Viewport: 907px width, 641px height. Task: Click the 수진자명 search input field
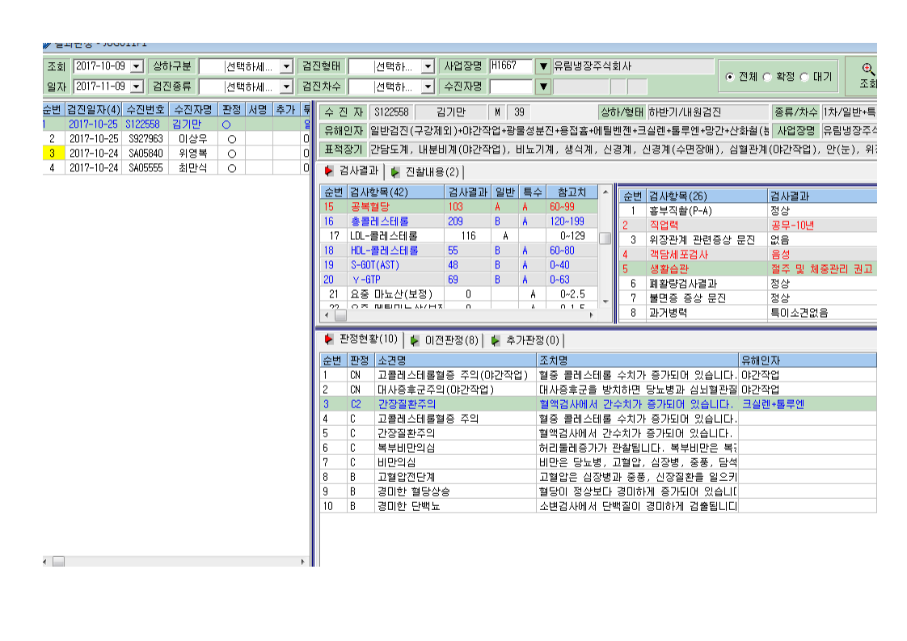pyautogui.click(x=511, y=86)
